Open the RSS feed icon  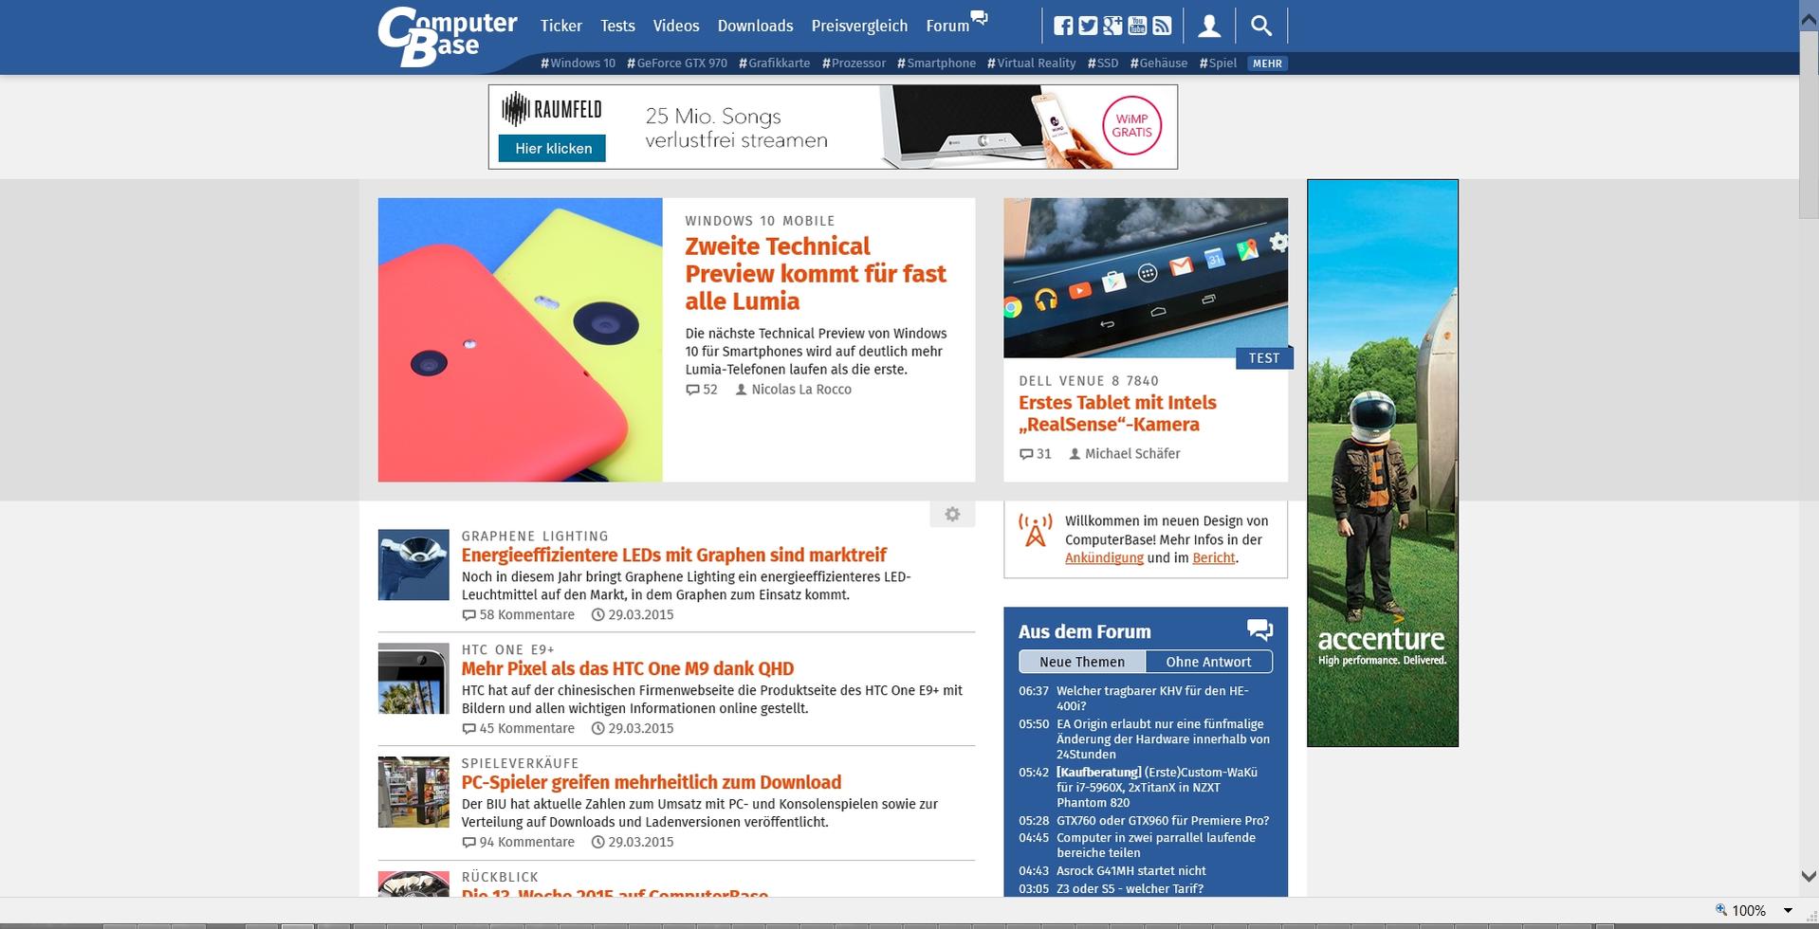click(x=1162, y=26)
